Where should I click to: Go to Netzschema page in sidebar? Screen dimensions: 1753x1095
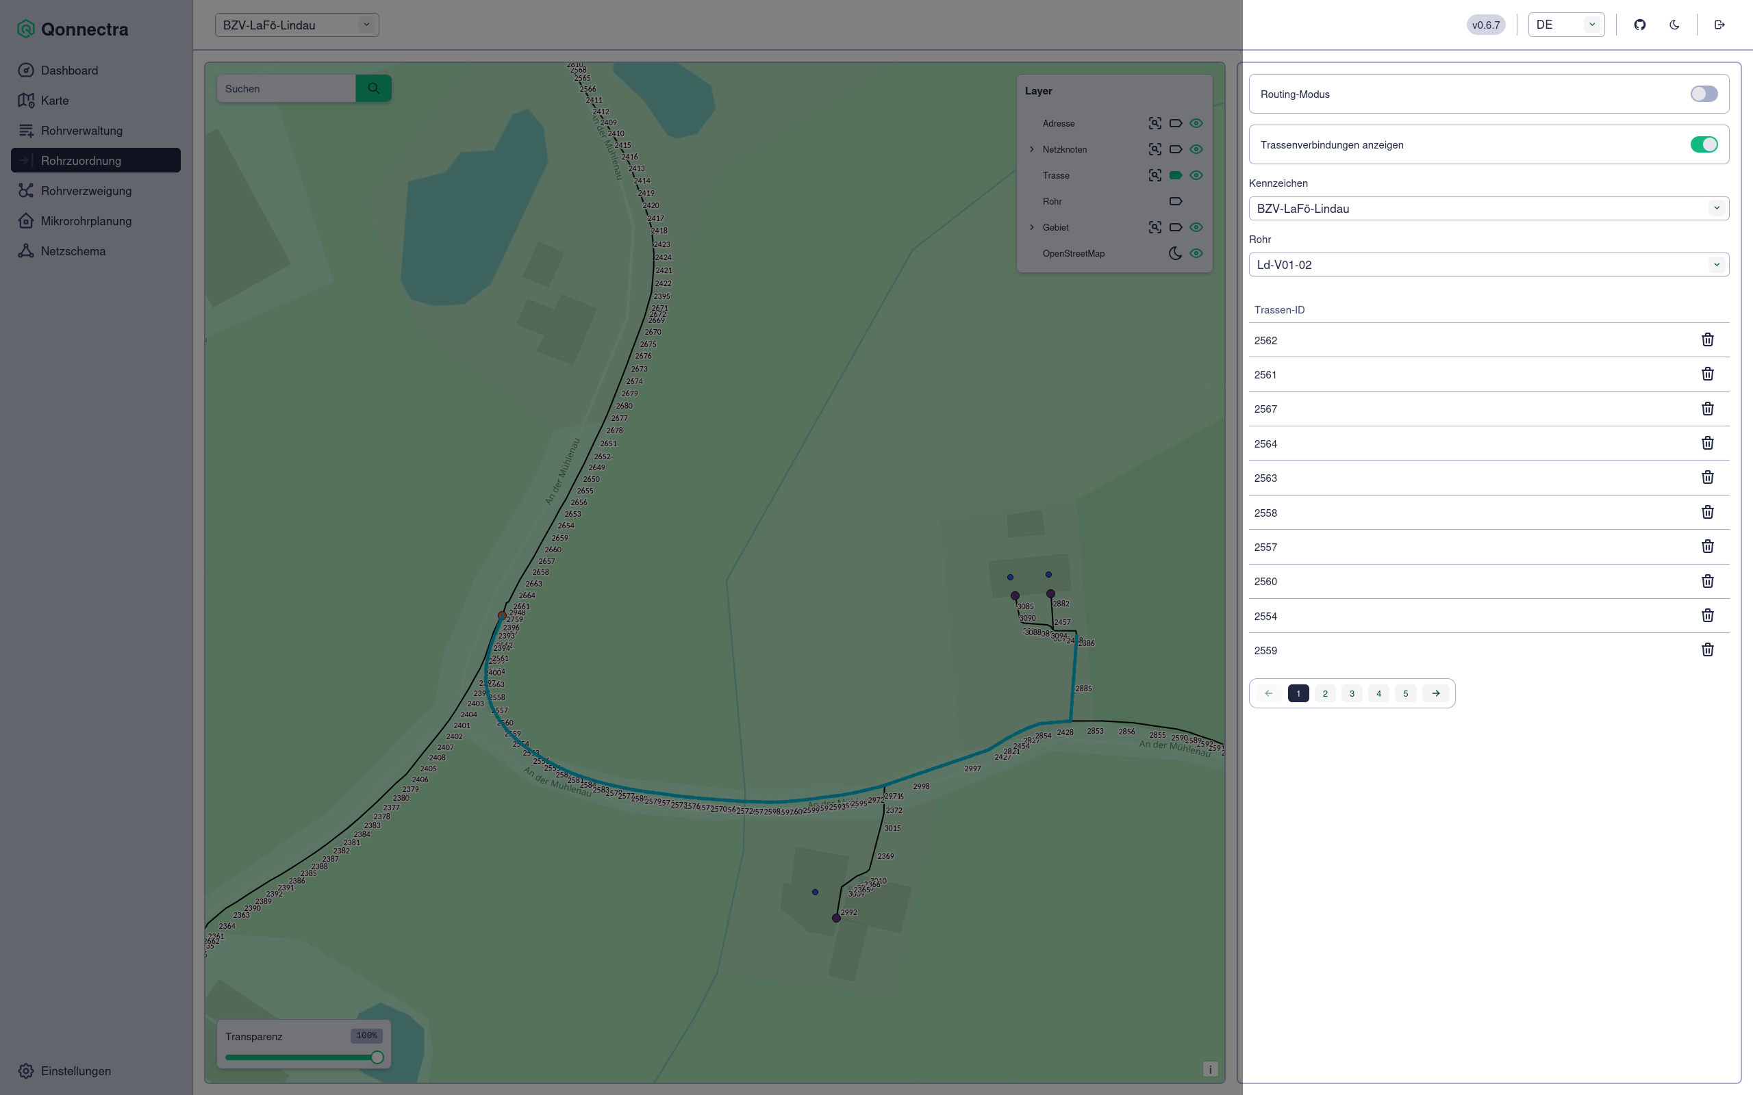(73, 250)
